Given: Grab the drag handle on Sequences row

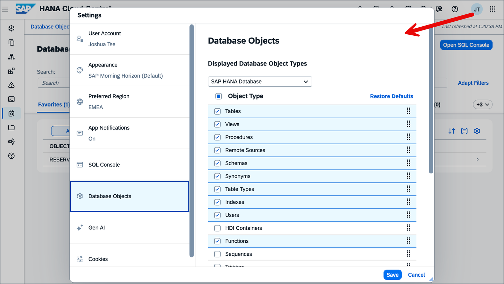Looking at the screenshot, I should 408,254.
